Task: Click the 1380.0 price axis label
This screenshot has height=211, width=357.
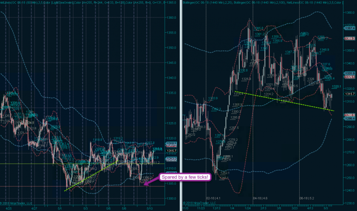Action: coord(350,12)
